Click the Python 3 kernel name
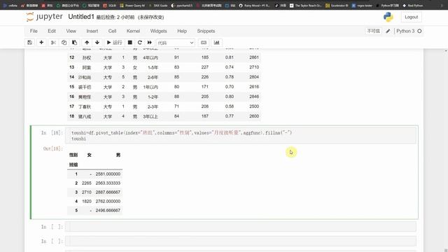Image resolution: width=448 pixels, height=252 pixels. [x=405, y=31]
